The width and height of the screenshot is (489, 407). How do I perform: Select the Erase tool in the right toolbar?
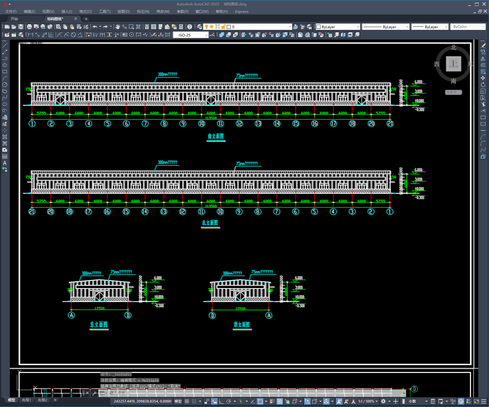tap(483, 45)
